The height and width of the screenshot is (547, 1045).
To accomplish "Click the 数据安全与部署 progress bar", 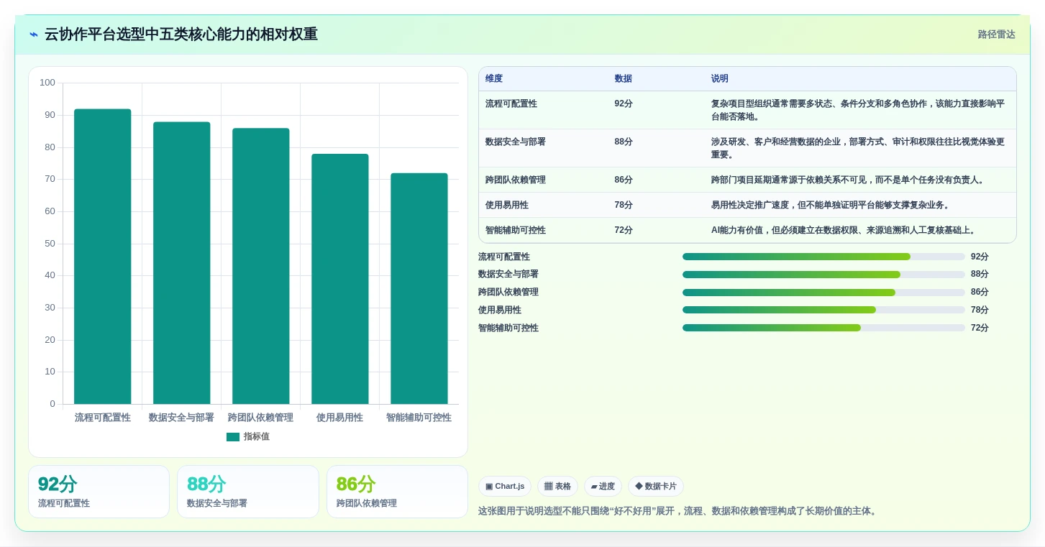I will pos(823,275).
